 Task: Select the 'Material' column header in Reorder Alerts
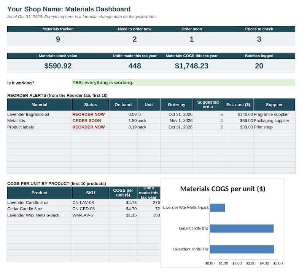pos(39,104)
